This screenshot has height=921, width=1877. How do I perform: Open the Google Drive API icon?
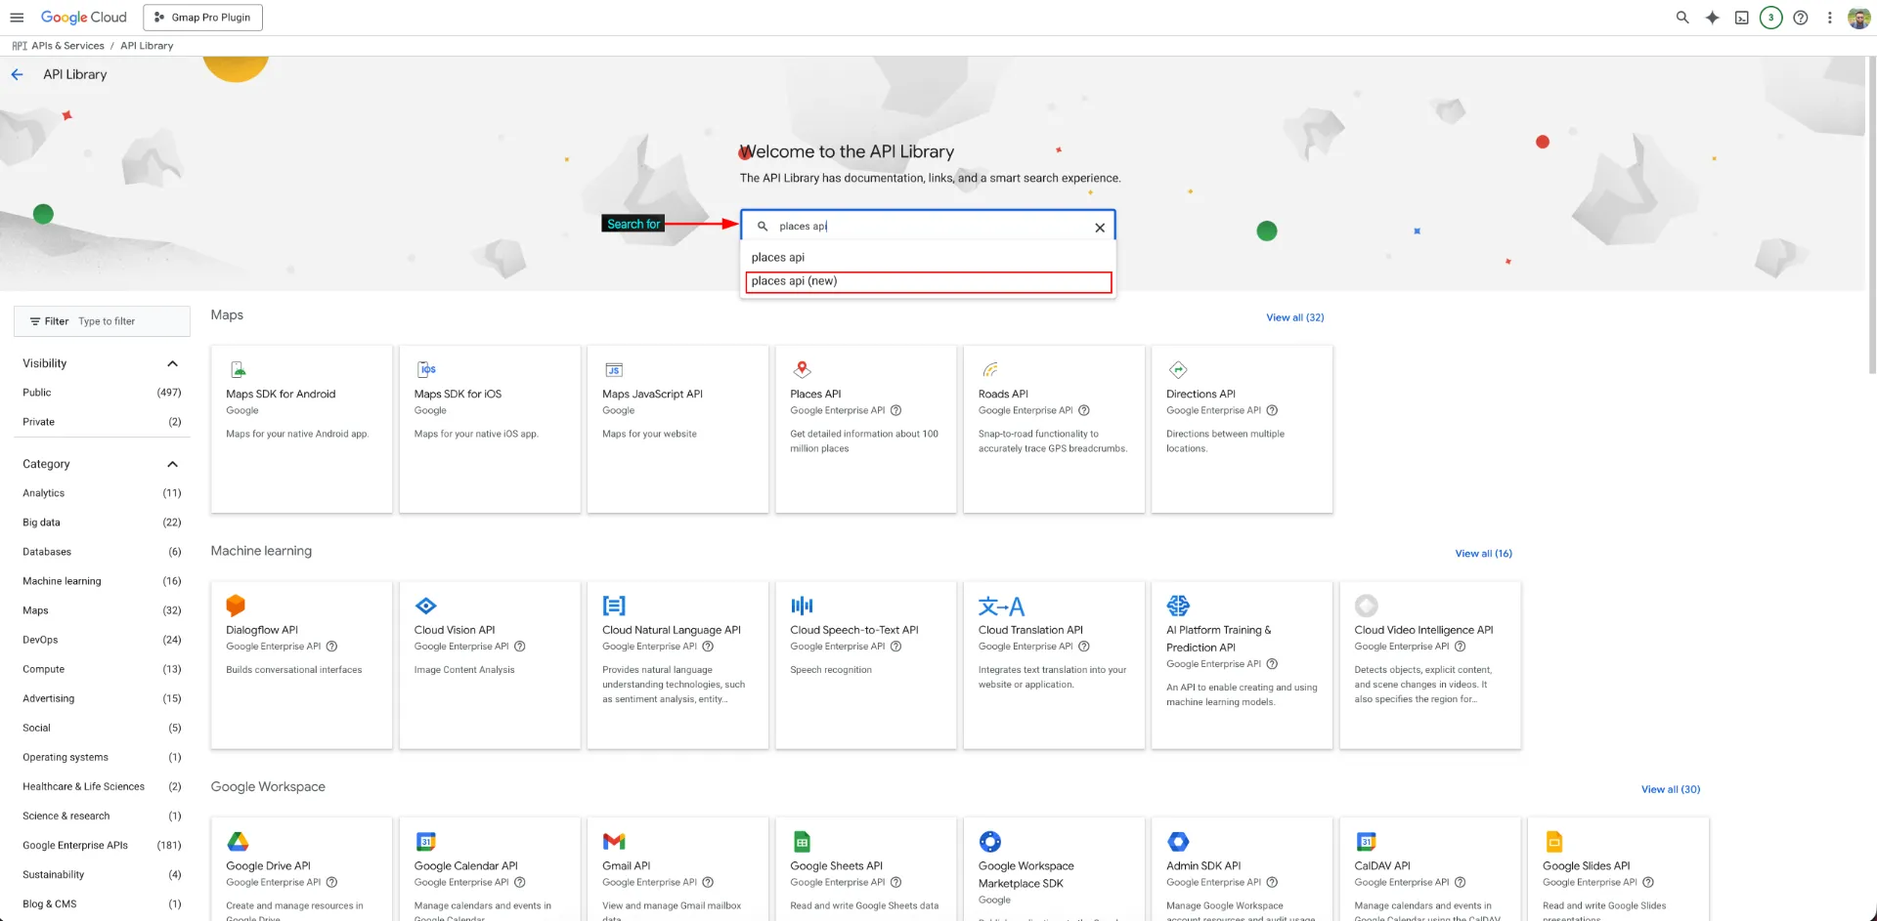[238, 841]
